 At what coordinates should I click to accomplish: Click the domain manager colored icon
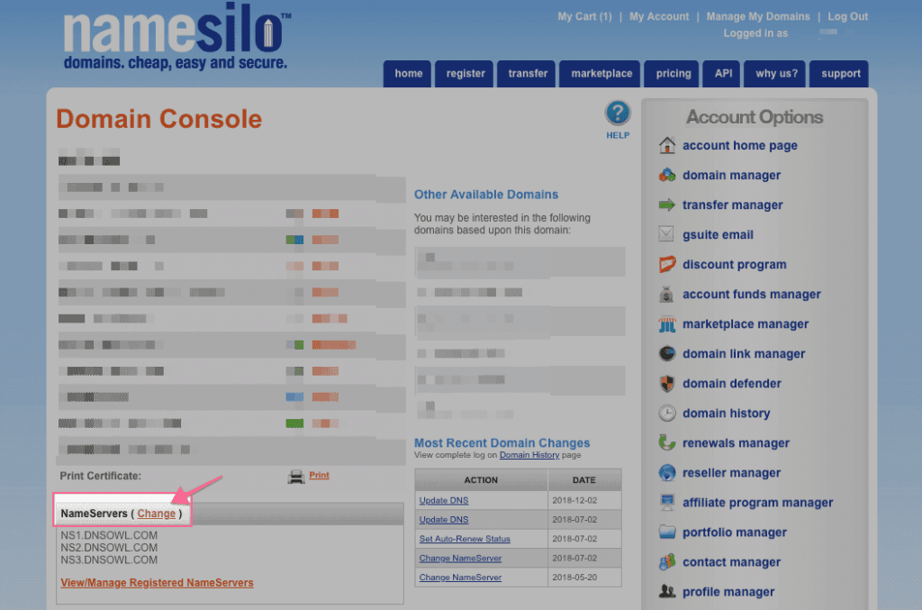coord(667,176)
